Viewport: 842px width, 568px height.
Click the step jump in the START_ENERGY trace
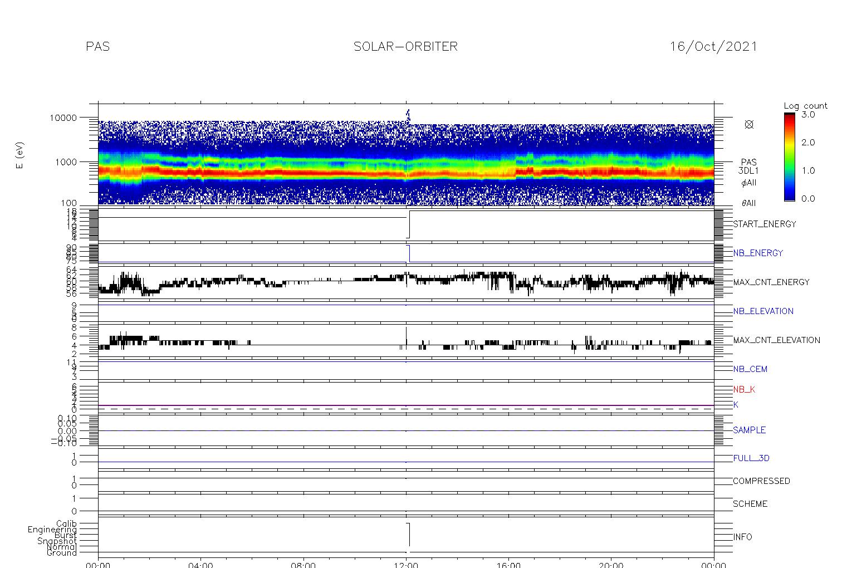point(409,224)
